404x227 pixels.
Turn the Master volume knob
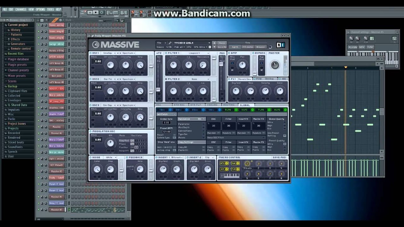click(275, 65)
